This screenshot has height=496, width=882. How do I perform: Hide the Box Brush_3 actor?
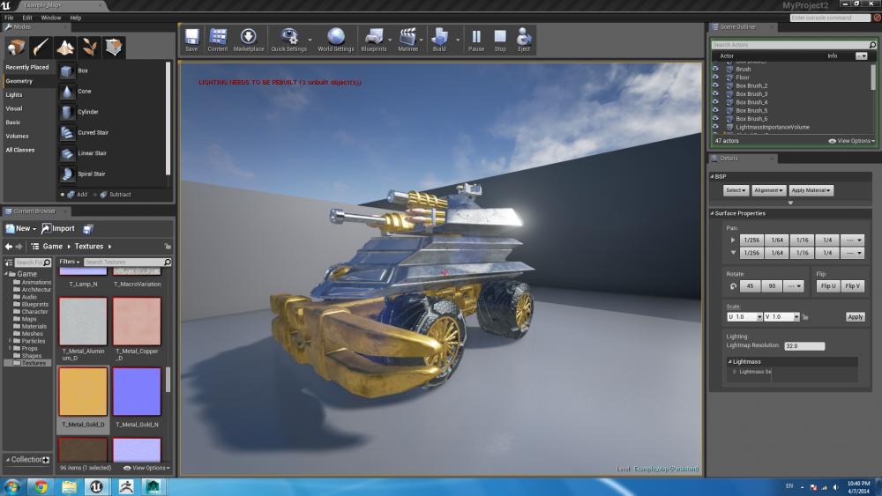click(715, 93)
